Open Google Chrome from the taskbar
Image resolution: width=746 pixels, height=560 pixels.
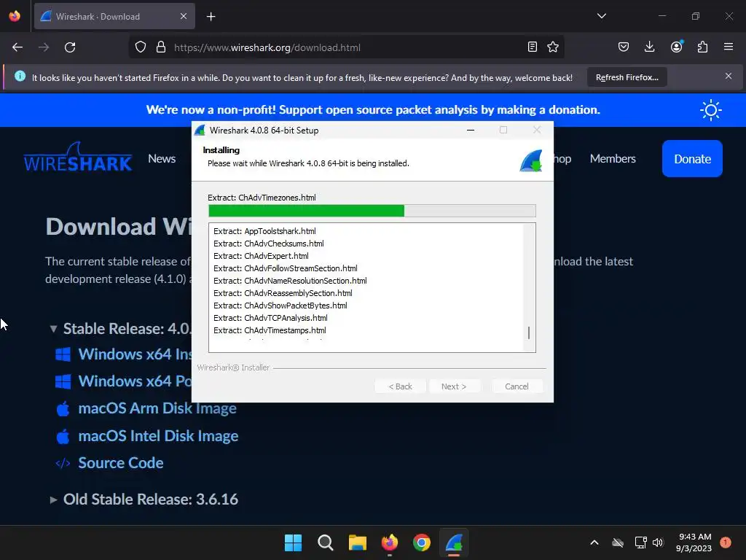point(422,542)
